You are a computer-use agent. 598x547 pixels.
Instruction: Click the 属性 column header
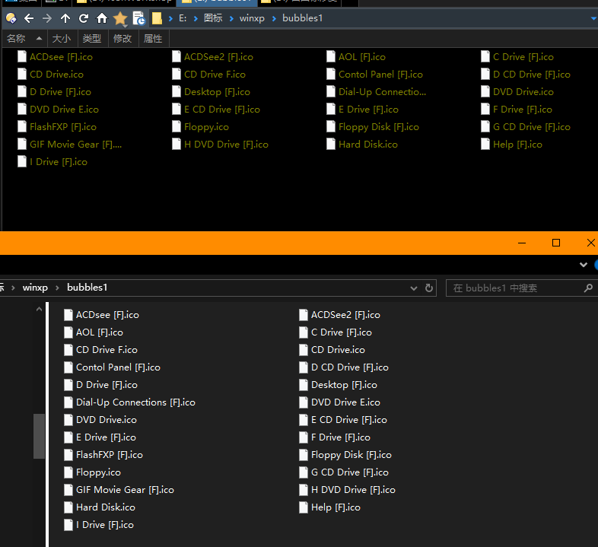coord(153,38)
